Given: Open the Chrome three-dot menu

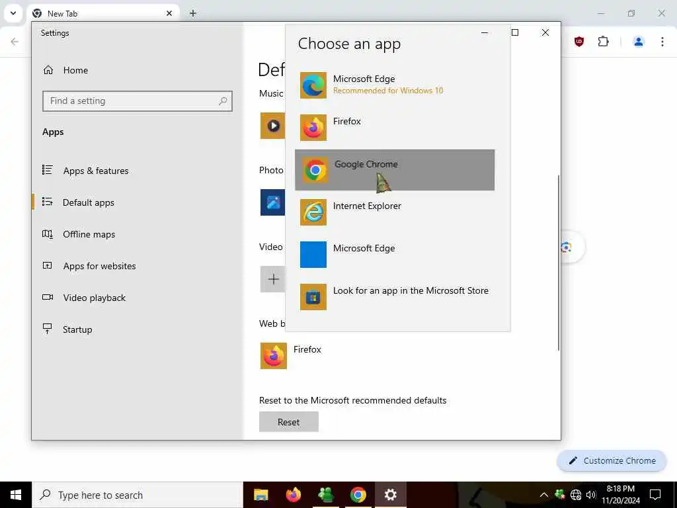Looking at the screenshot, I should (x=662, y=42).
